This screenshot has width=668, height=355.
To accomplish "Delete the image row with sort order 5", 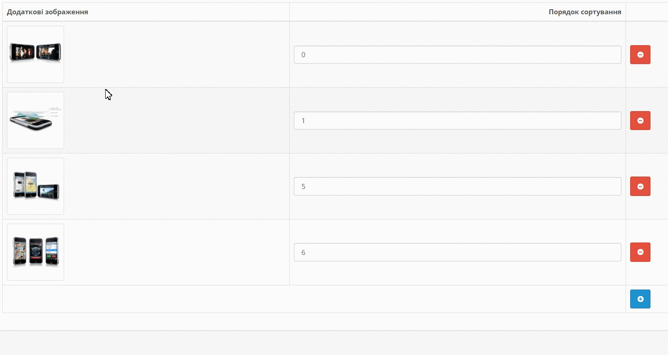I will point(640,186).
